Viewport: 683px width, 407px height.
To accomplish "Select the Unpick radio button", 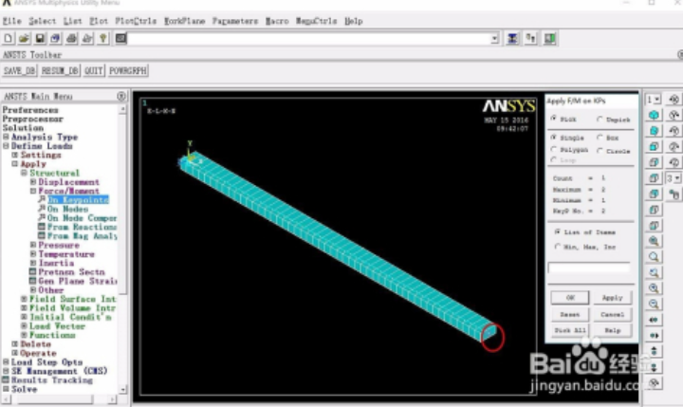I will pyautogui.click(x=600, y=119).
